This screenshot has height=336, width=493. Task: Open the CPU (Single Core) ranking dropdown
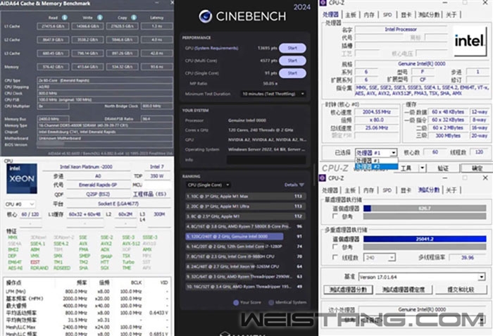pos(208,185)
